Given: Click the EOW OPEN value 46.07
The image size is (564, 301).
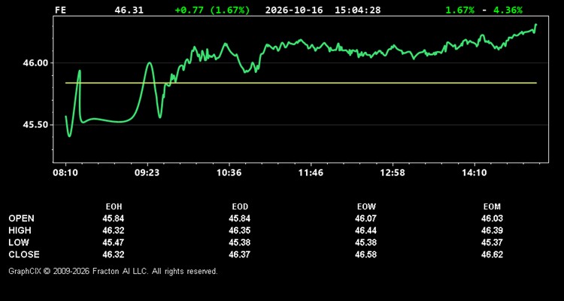Looking at the screenshot, I should [365, 218].
